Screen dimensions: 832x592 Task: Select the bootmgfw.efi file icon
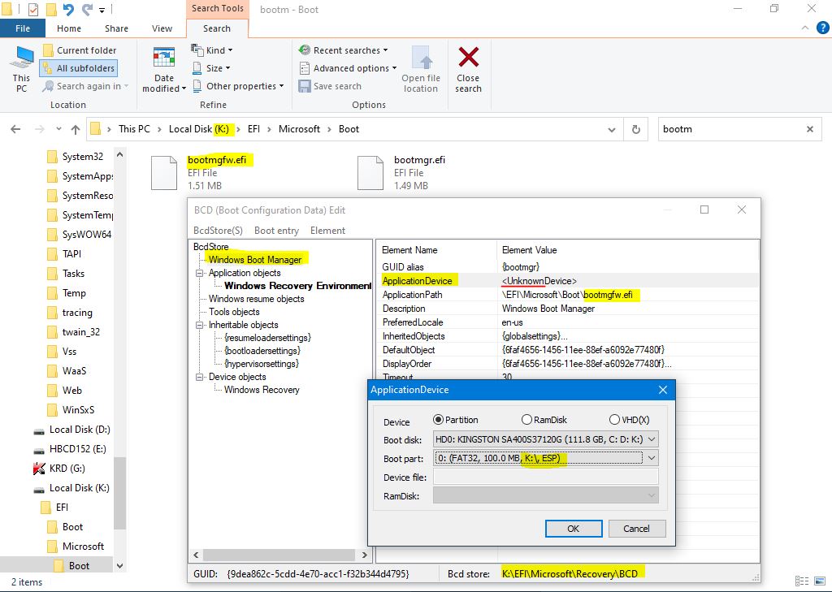[164, 172]
